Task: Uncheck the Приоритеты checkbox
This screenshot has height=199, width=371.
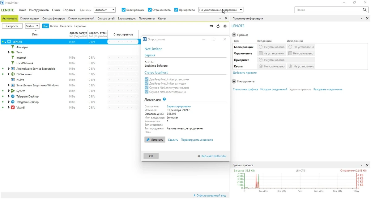Action: (176, 10)
